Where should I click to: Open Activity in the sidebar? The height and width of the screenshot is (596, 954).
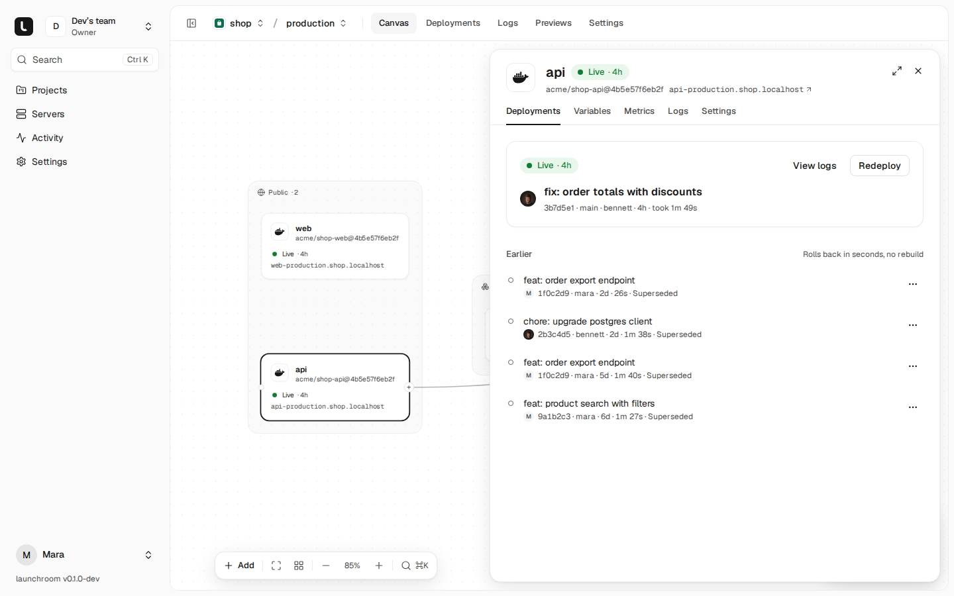click(x=85, y=138)
